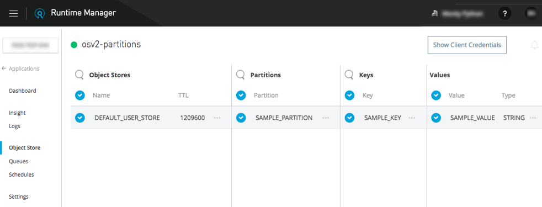
Task: Click the Show Client Credentials button
Action: [x=467, y=45]
